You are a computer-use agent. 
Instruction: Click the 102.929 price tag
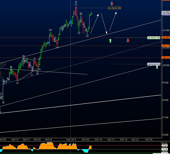[166, 14]
